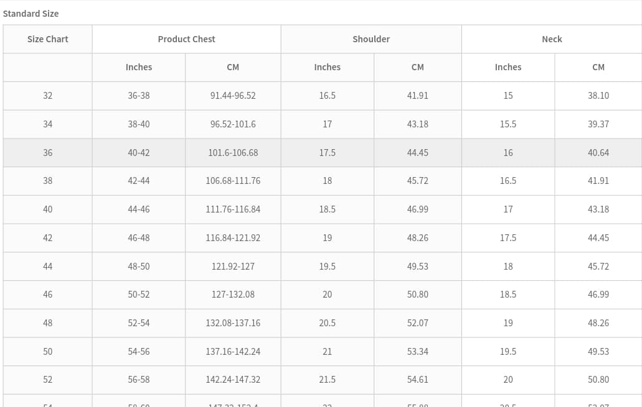Click the size 38 row label
Image resolution: width=642 pixels, height=407 pixels.
point(47,181)
